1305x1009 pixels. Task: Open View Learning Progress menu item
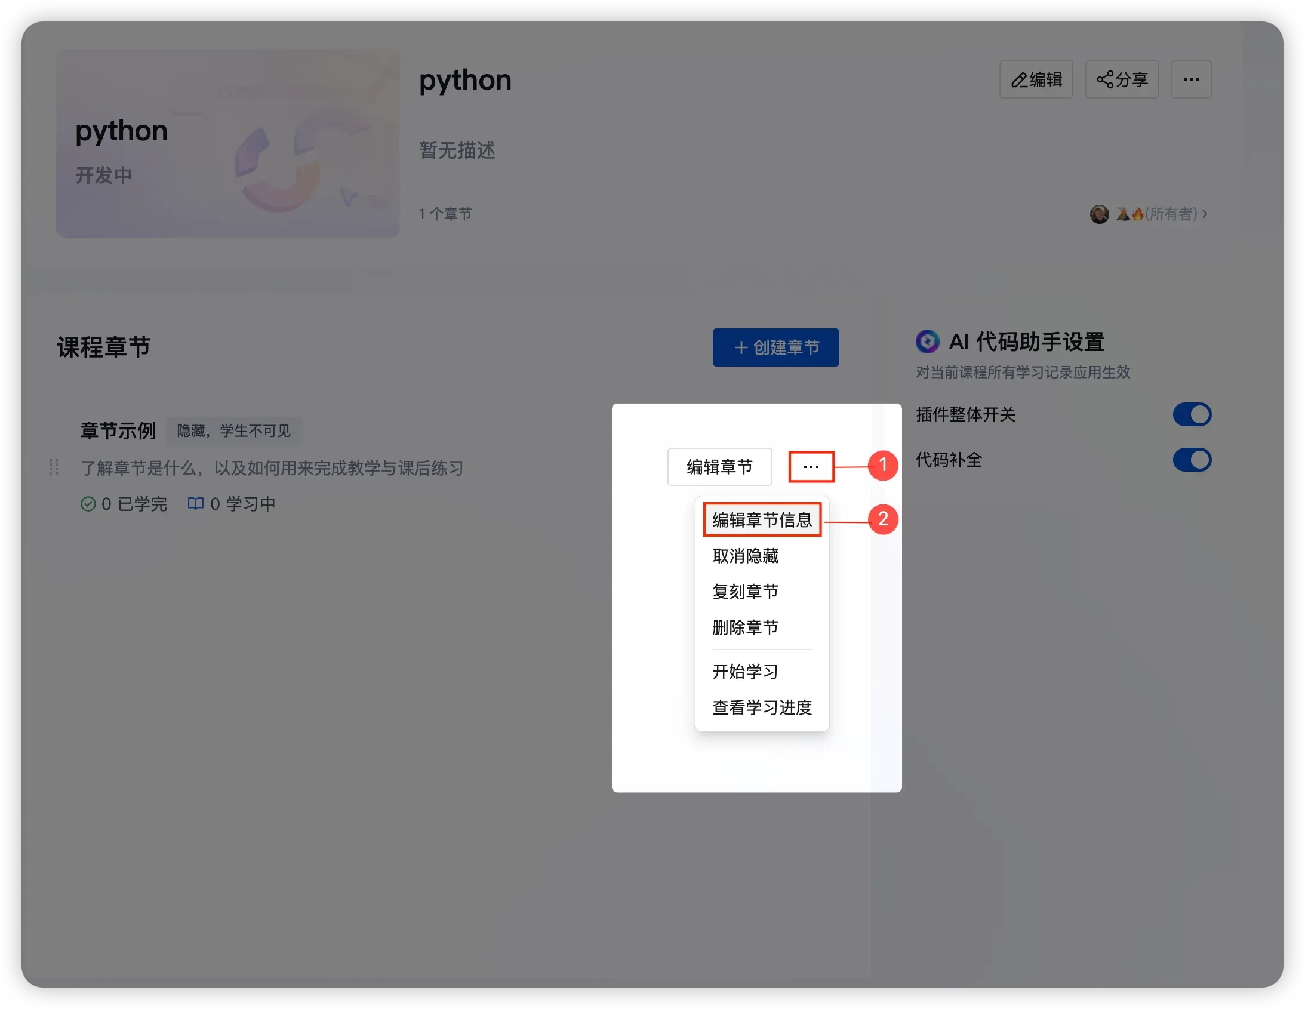[762, 707]
